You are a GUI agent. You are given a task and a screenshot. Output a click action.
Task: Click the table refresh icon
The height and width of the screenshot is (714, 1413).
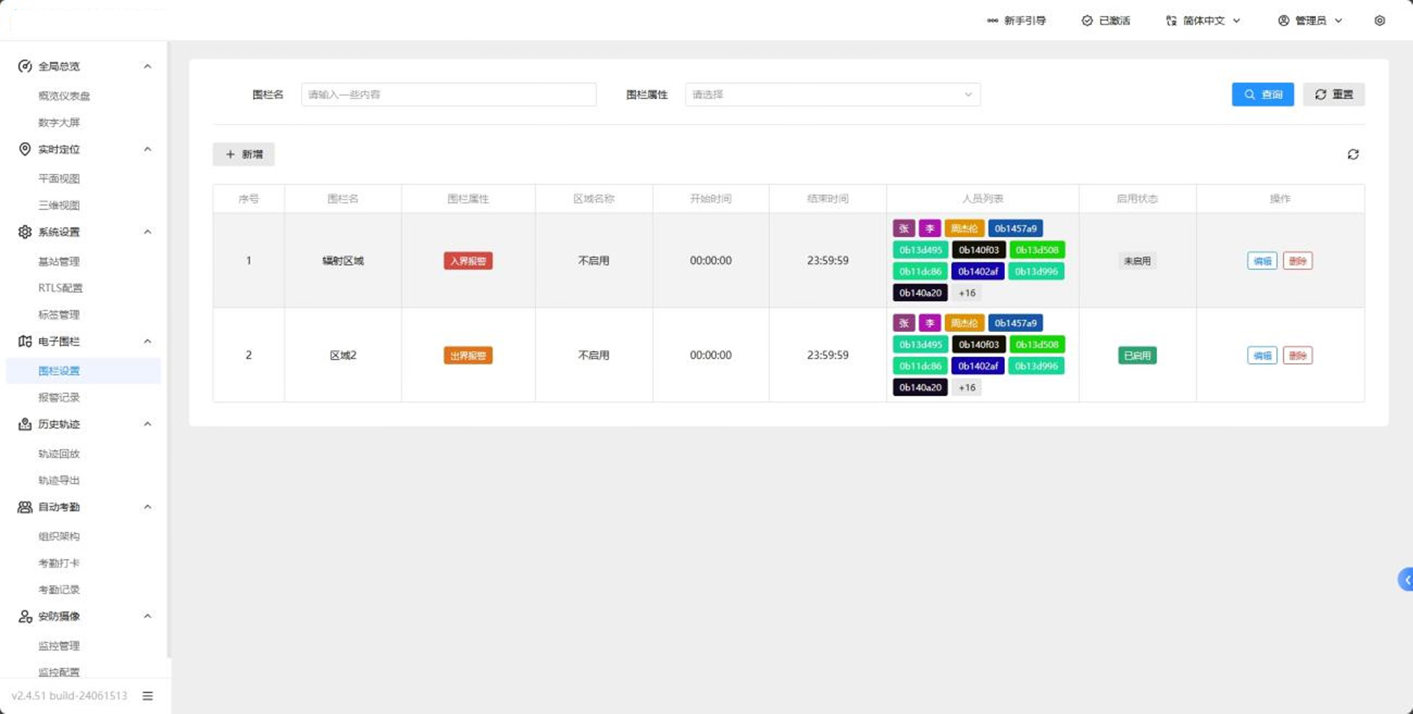click(x=1352, y=154)
